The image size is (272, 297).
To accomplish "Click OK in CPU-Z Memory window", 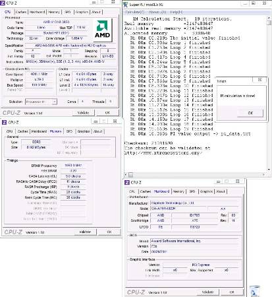I will pos(109,232).
